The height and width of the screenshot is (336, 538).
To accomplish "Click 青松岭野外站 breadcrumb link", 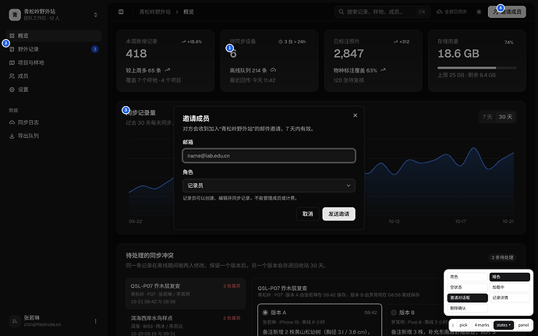I will (x=155, y=12).
